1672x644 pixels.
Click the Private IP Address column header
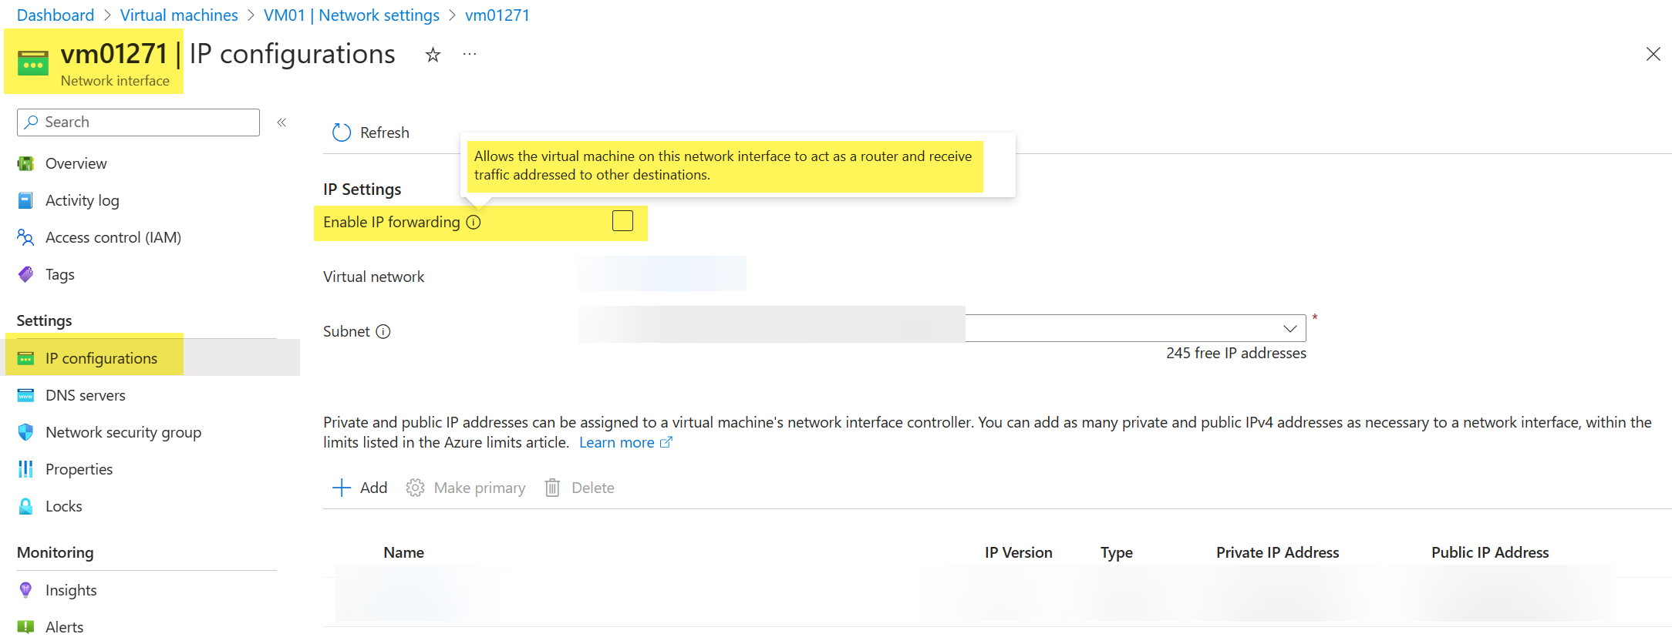[1278, 552]
